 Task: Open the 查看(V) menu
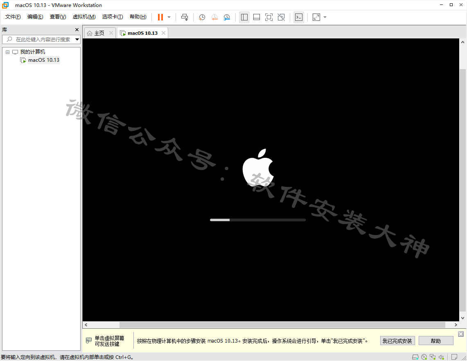click(x=58, y=17)
